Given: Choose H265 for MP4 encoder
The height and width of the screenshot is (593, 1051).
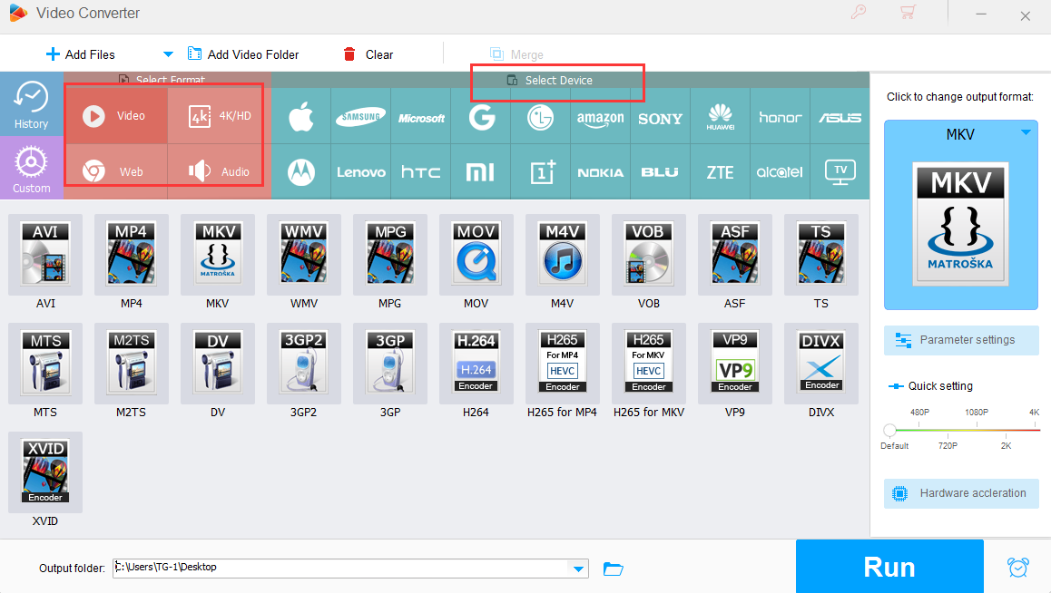Looking at the screenshot, I should tap(563, 364).
